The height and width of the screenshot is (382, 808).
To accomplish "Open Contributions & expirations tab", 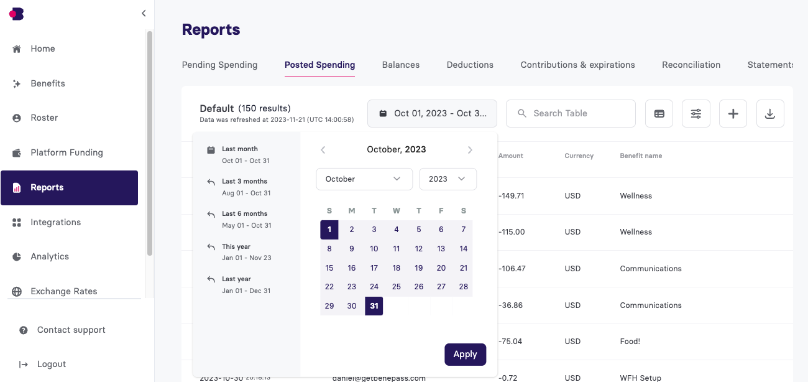I will (x=578, y=65).
